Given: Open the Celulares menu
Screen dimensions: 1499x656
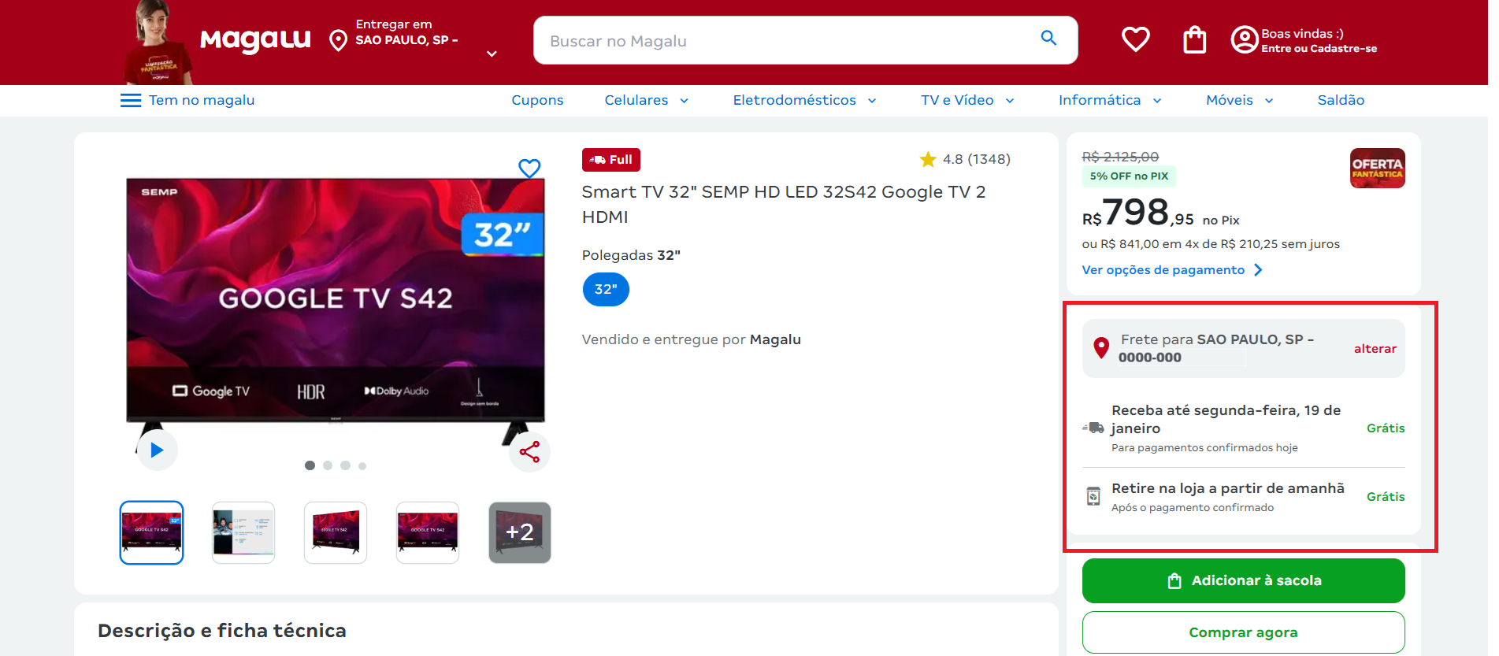Looking at the screenshot, I should (636, 100).
